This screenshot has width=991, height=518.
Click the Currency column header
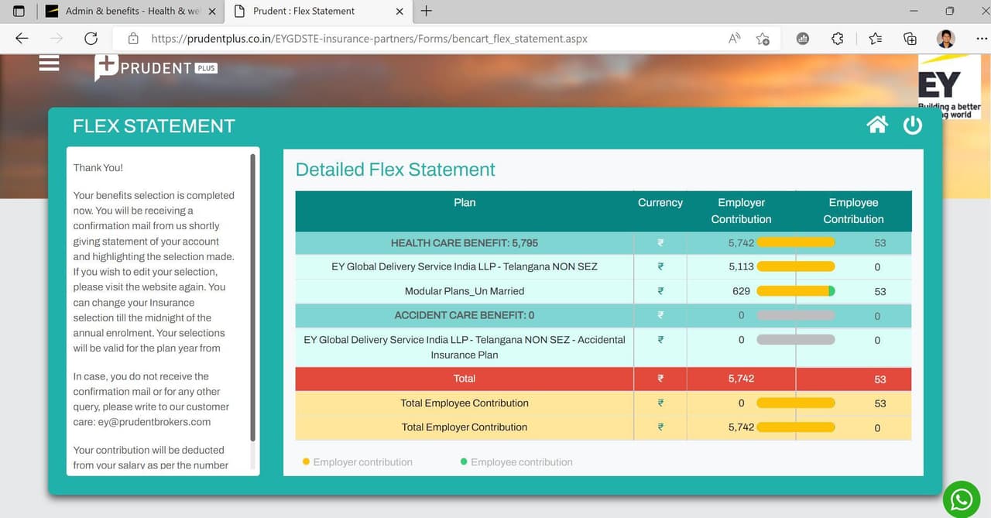[660, 203]
